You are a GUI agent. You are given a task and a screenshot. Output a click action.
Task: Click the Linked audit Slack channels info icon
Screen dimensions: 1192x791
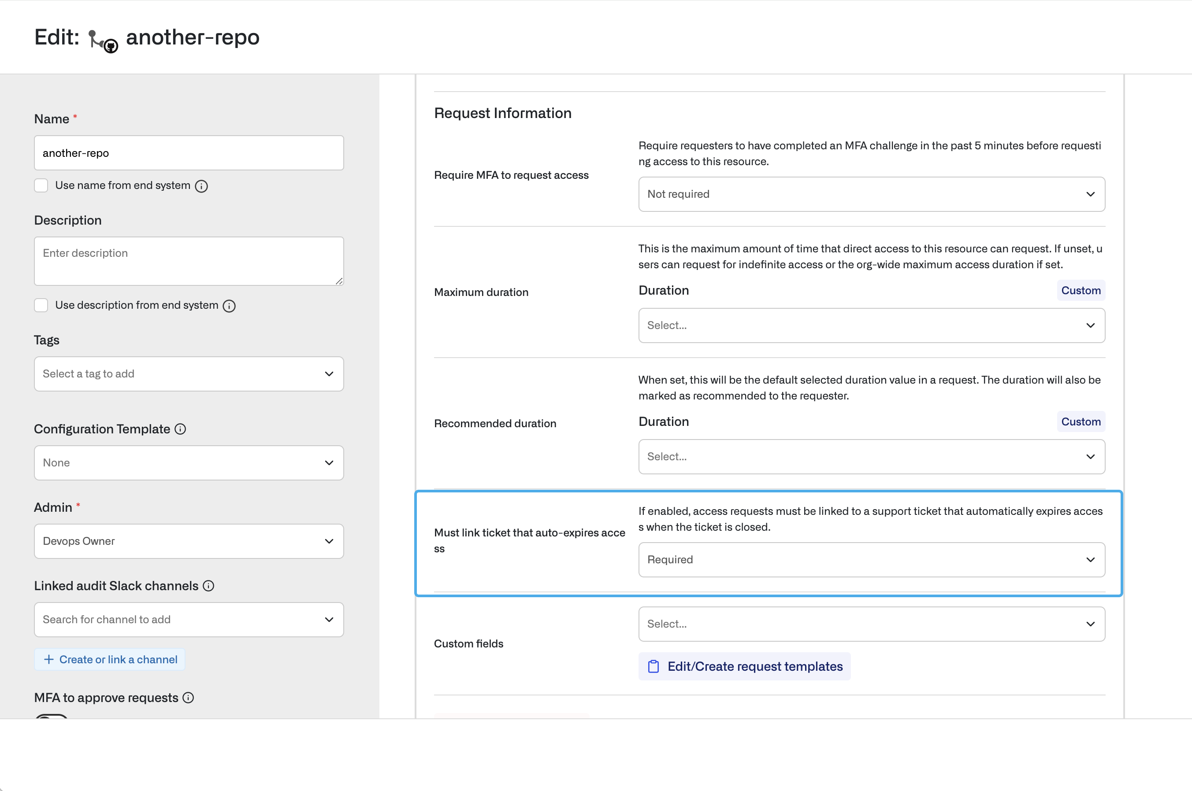click(208, 586)
